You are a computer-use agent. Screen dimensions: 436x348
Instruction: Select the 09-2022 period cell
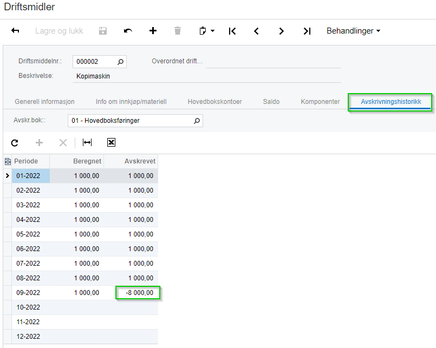pyautogui.click(x=30, y=293)
